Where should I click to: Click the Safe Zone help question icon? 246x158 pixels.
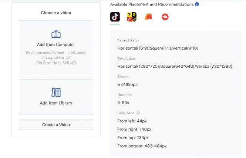(138, 113)
